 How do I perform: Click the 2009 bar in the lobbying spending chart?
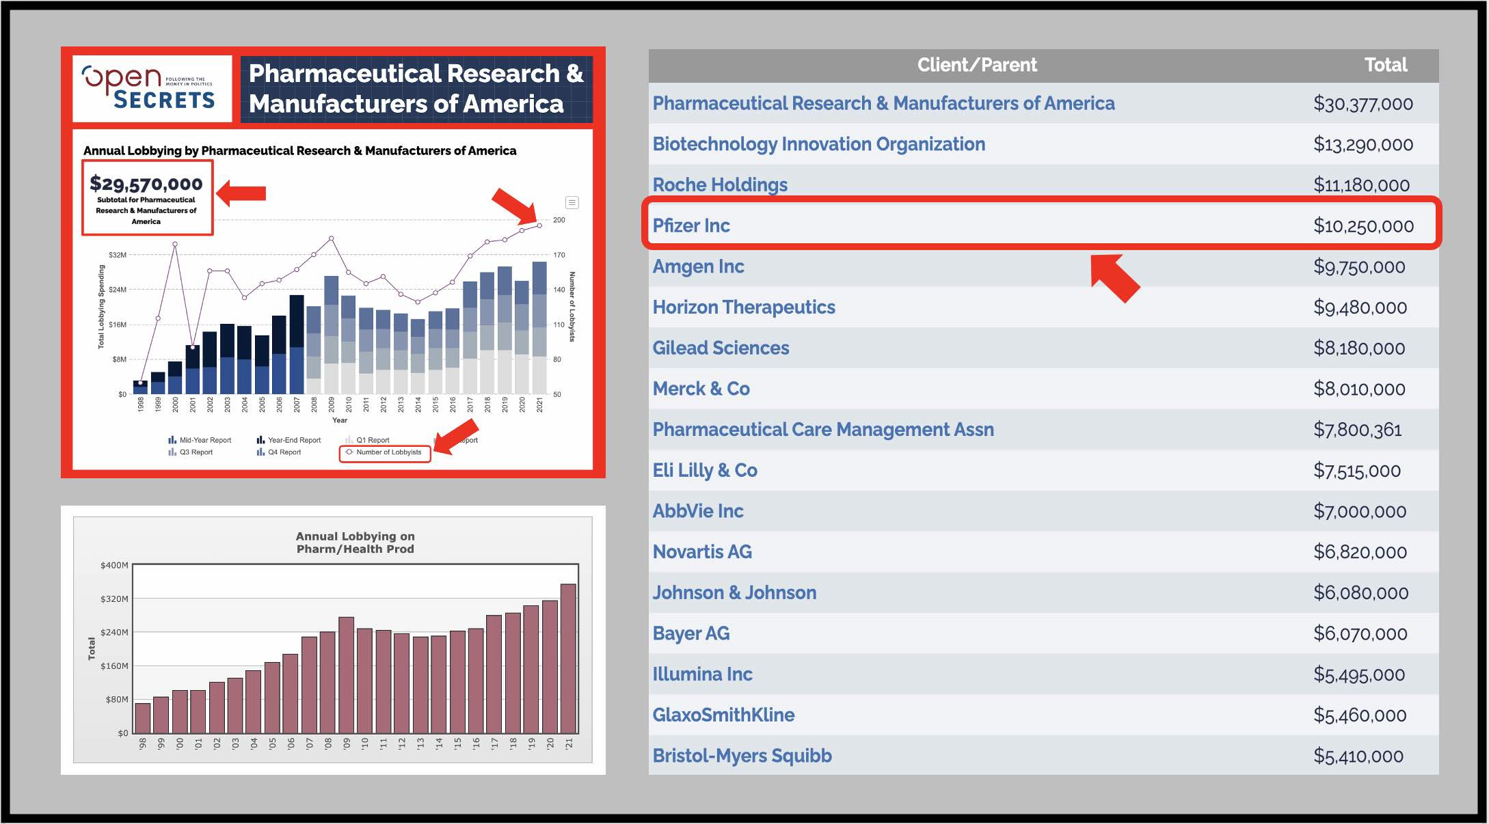(x=331, y=335)
